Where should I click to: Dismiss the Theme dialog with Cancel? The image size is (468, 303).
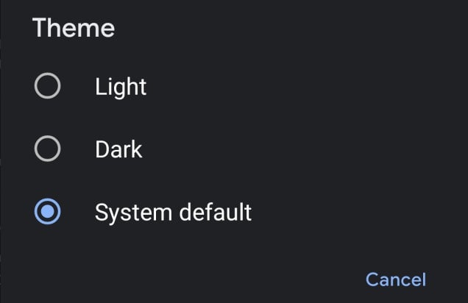pos(396,279)
